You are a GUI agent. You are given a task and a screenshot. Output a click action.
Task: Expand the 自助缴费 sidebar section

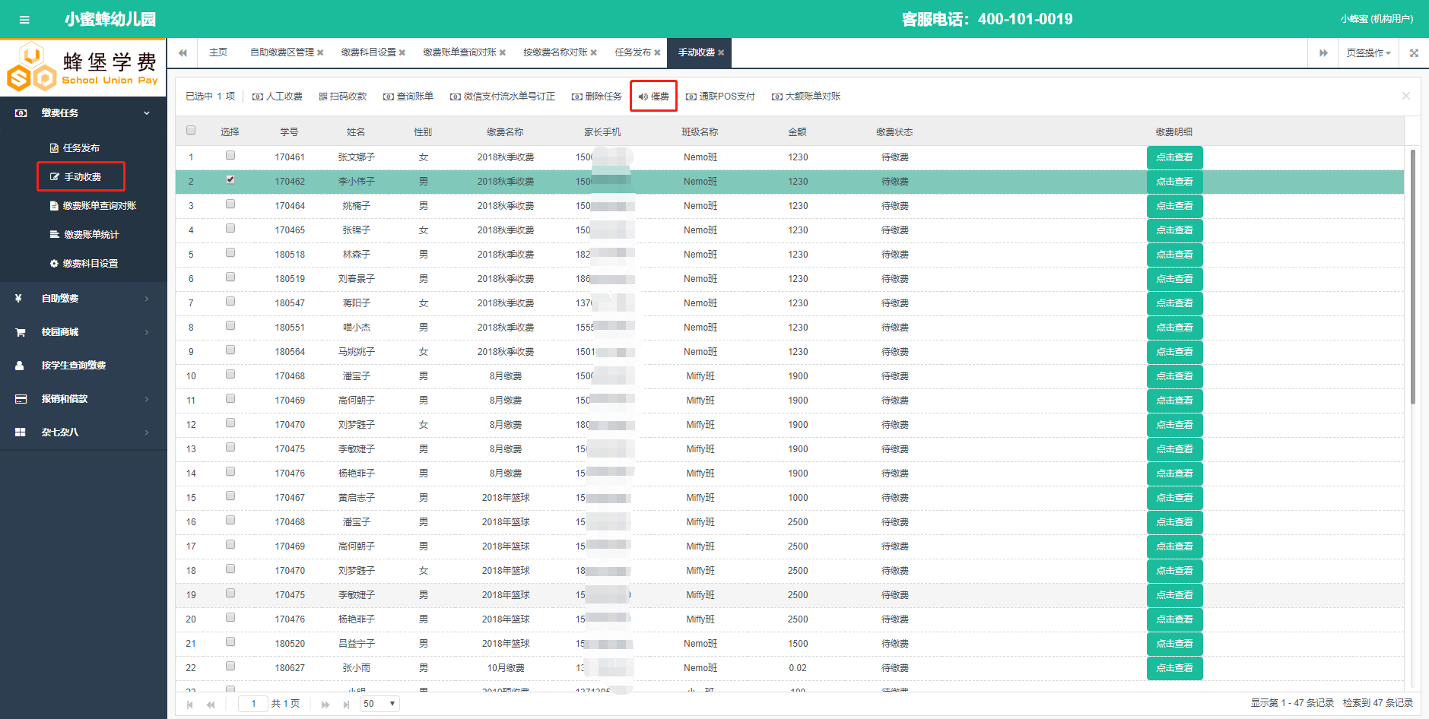pyautogui.click(x=83, y=299)
